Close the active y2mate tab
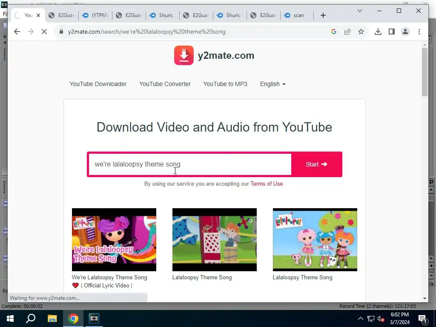Screen dimensions: 436x327 click(x=38, y=15)
